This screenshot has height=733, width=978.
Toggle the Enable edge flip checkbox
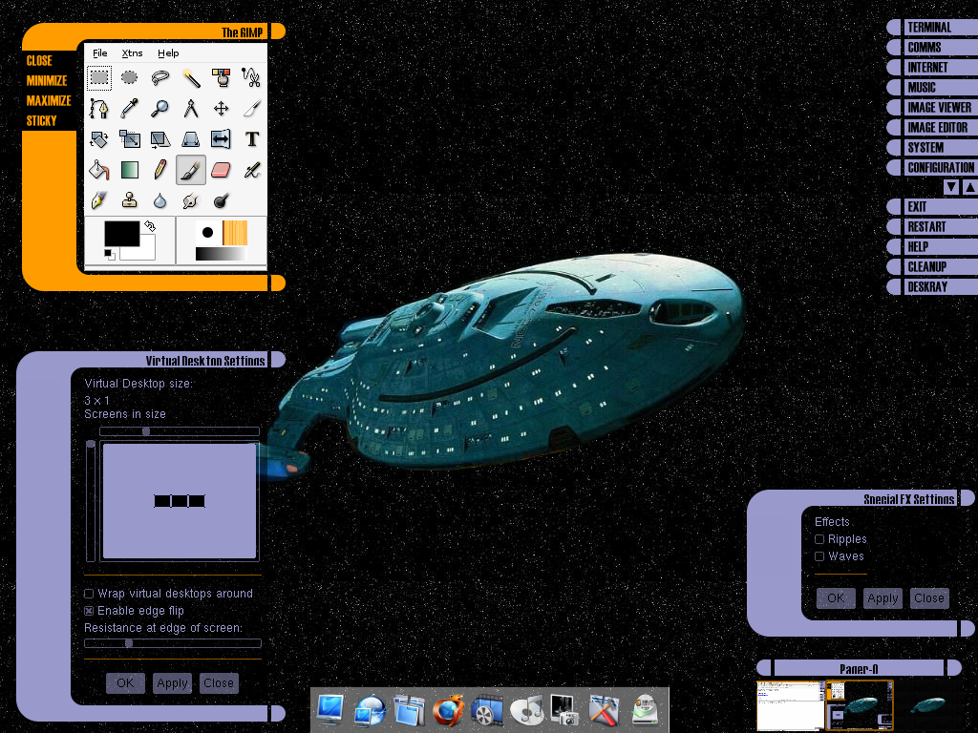(89, 611)
